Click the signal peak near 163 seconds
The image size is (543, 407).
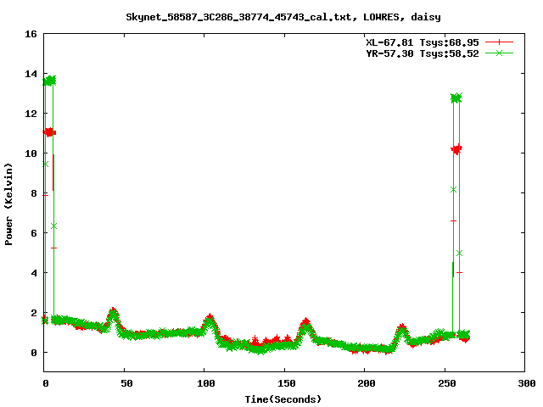pyautogui.click(x=305, y=326)
